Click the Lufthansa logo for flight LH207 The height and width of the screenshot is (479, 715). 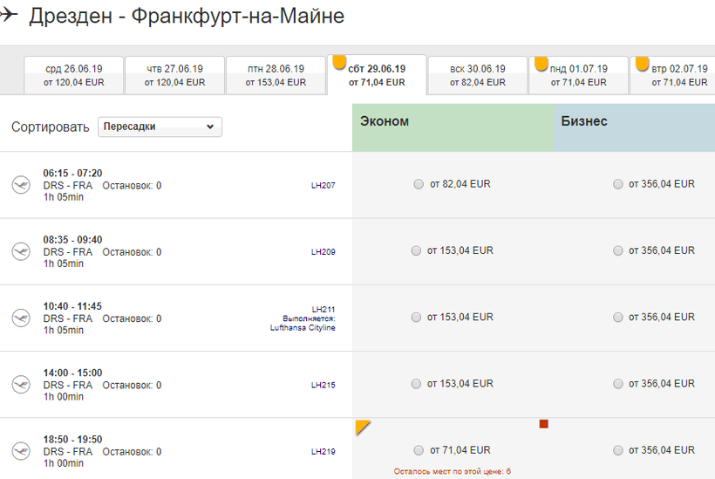20,185
